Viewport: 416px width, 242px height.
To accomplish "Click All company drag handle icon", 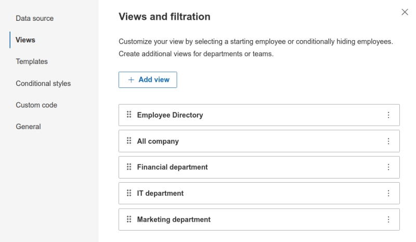I will click(x=129, y=141).
